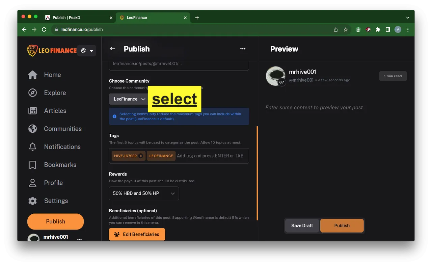The image size is (432, 266).
Task: Click the Communities label in sidebar
Action: 63,129
